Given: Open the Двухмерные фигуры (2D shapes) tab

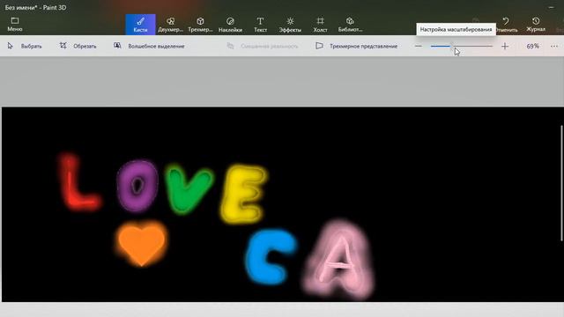Looking at the screenshot, I should click(170, 25).
